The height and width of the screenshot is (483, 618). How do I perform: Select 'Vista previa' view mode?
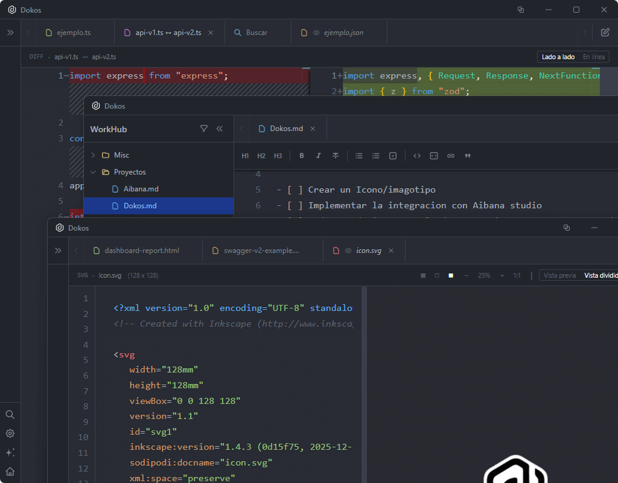(559, 275)
